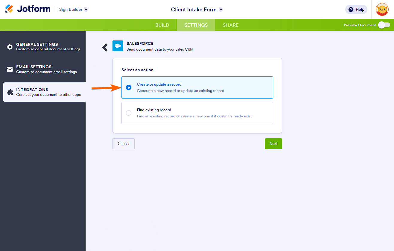Open the user avatar profile

tap(382, 9)
